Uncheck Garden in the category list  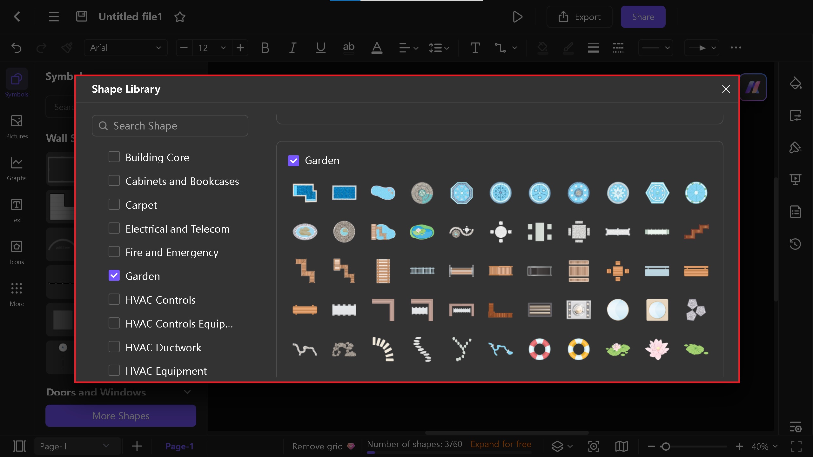click(x=114, y=275)
